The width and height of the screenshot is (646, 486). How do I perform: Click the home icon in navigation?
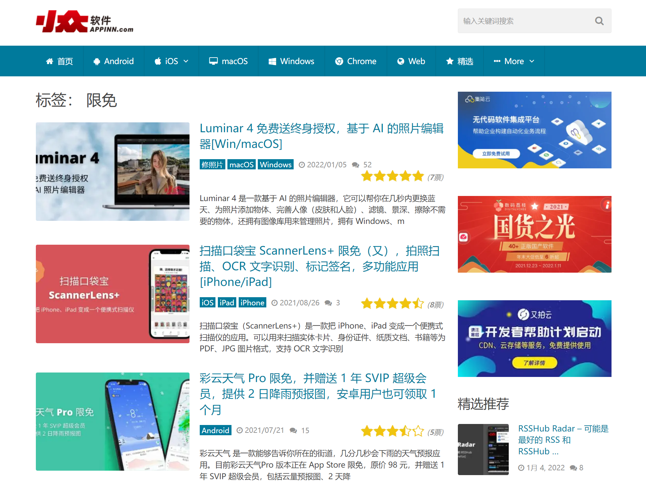pos(50,61)
